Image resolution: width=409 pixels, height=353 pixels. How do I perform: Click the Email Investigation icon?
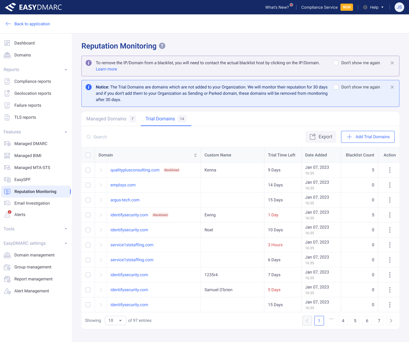(7, 203)
